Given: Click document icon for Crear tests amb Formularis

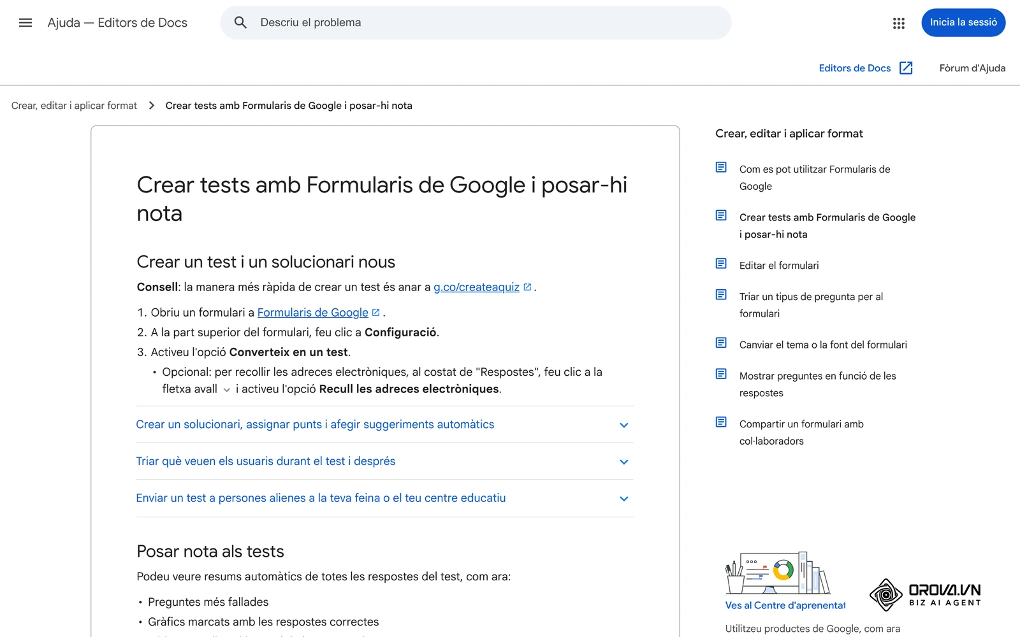Looking at the screenshot, I should click(721, 215).
